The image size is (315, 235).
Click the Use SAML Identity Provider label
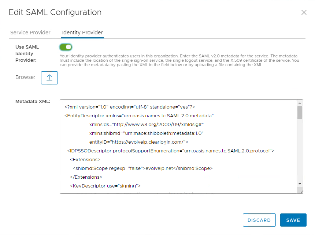27,53
